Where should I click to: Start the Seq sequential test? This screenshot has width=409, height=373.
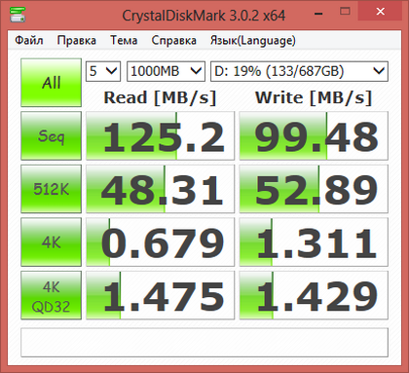tap(51, 135)
